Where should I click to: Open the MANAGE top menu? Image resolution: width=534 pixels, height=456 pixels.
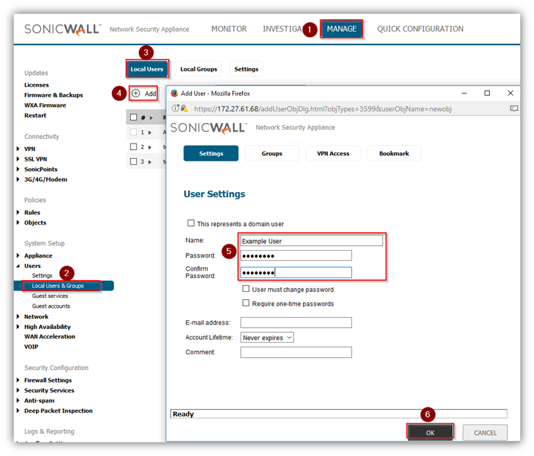point(342,29)
